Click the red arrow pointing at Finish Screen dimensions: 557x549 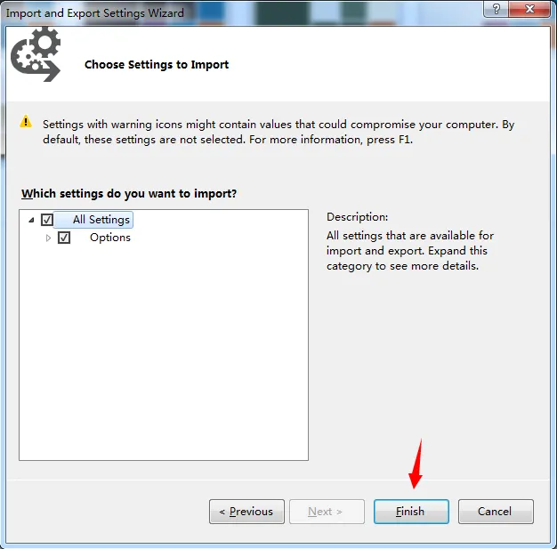click(x=416, y=464)
